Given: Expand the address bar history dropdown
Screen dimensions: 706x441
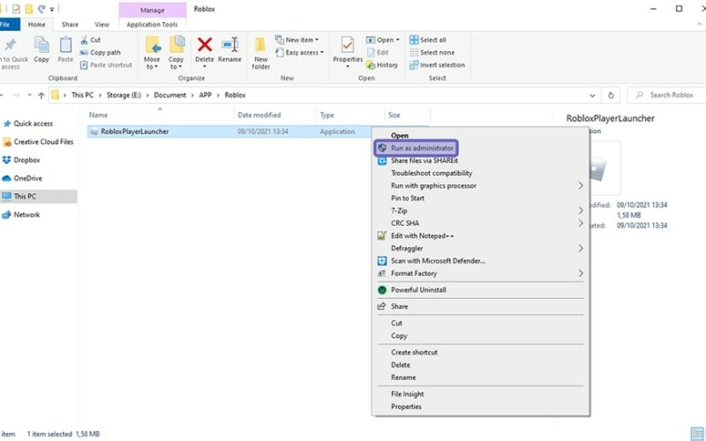Looking at the screenshot, I should click(x=592, y=95).
